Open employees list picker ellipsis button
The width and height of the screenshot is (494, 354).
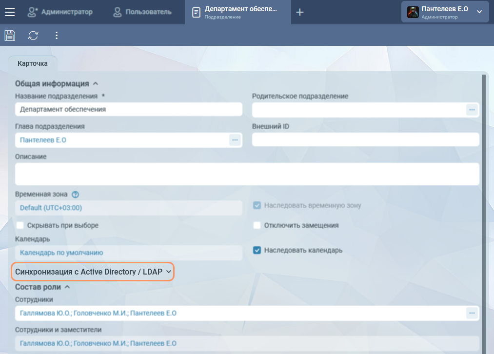[472, 313]
